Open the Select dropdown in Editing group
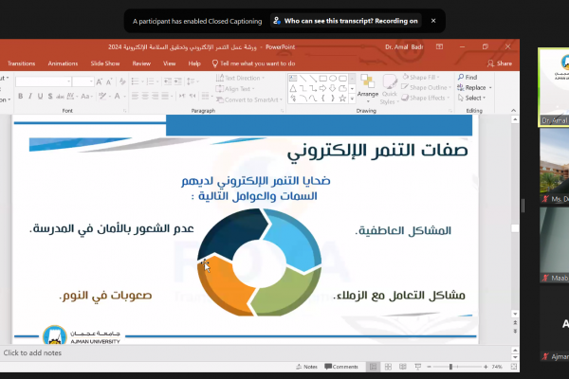Screen dimensions: 569x379 472,98
